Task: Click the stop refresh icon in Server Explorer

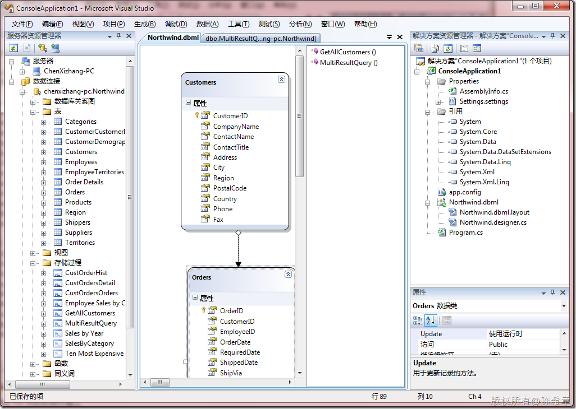Action: click(x=27, y=48)
